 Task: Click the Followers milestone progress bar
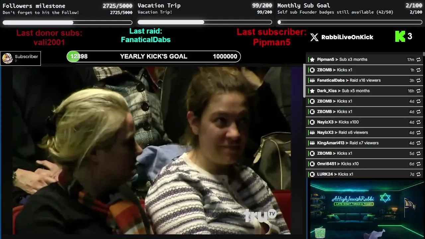click(x=67, y=23)
